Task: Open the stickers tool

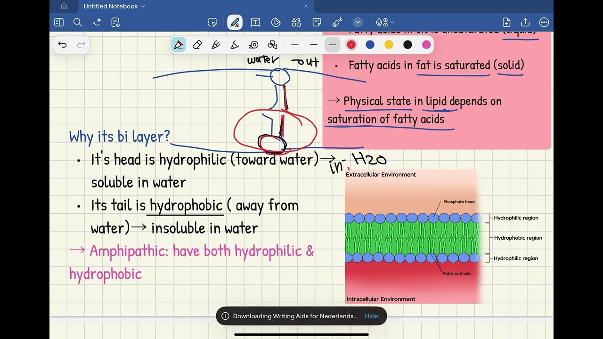Action: (x=276, y=22)
